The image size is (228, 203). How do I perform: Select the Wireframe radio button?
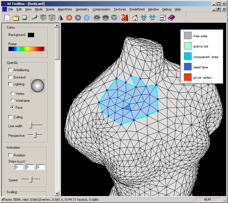12,101
